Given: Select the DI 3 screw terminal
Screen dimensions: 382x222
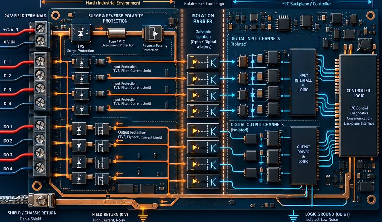Looking at the screenshot, I should [x=40, y=88].
